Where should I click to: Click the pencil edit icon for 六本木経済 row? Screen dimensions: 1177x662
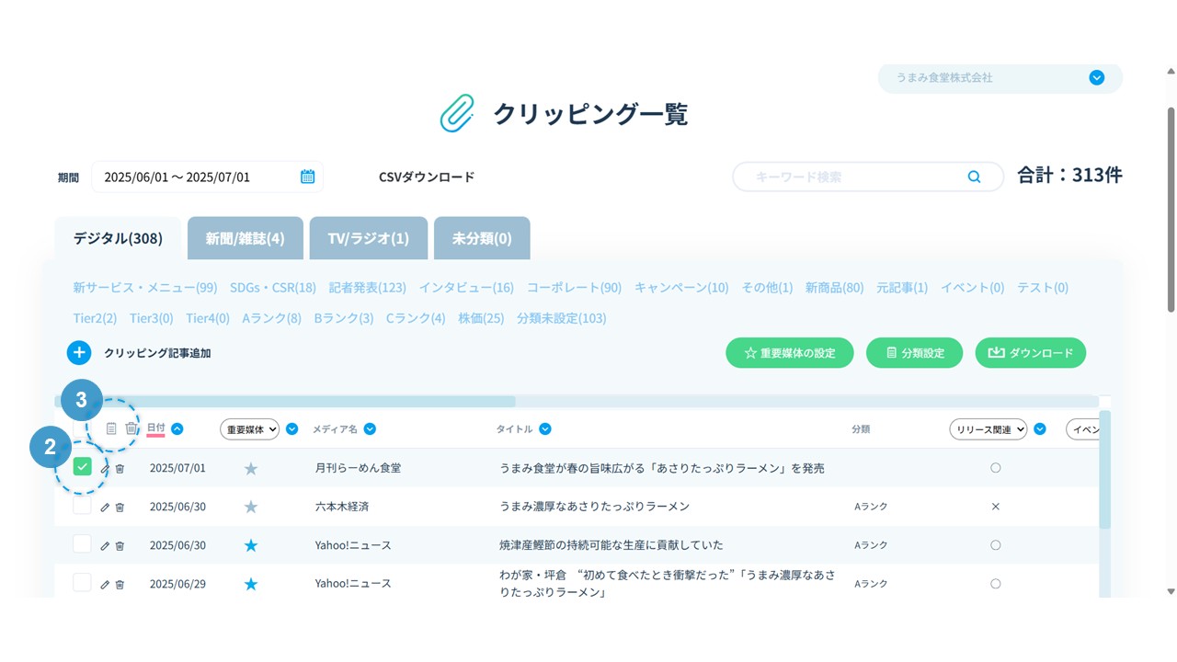click(x=105, y=507)
